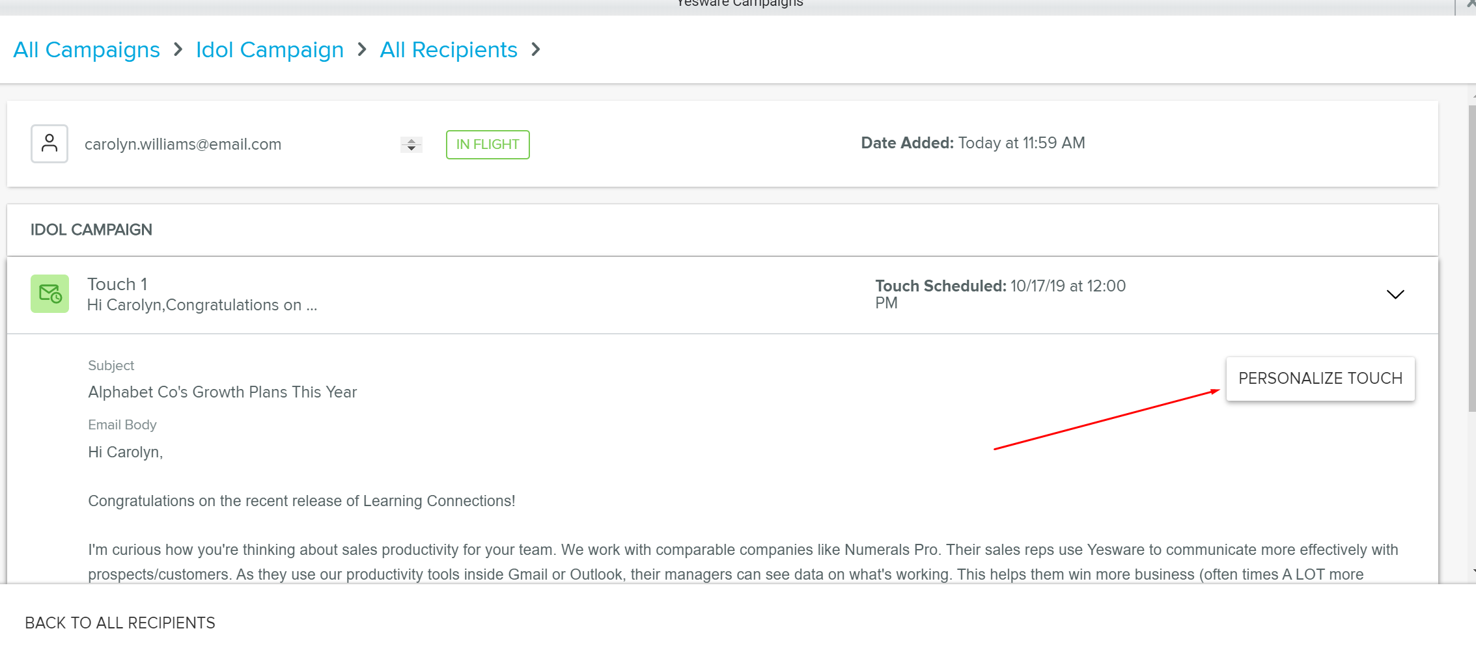Close the Yesware Campaigns window
This screenshot has width=1476, height=659.
1469,4
